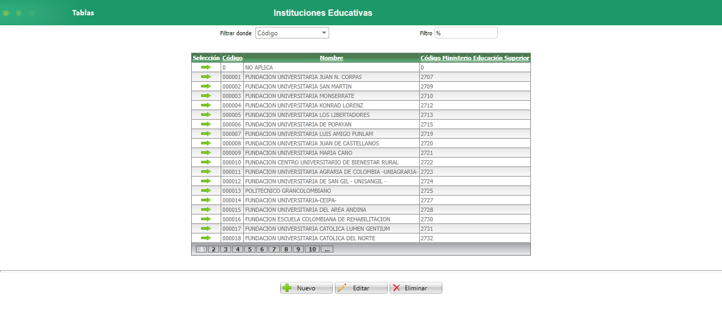Sort by Código Ministerio Educación Superior header
The height and width of the screenshot is (313, 722).
pyautogui.click(x=475, y=58)
